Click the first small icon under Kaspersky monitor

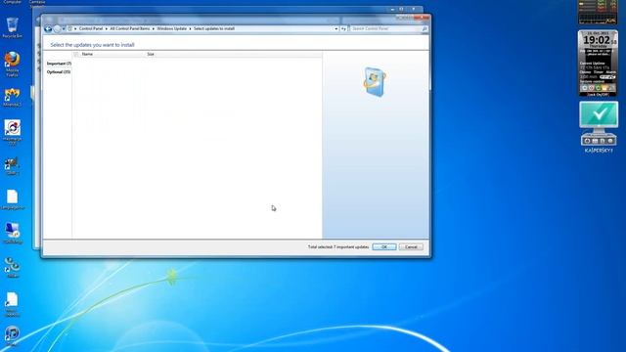587,141
